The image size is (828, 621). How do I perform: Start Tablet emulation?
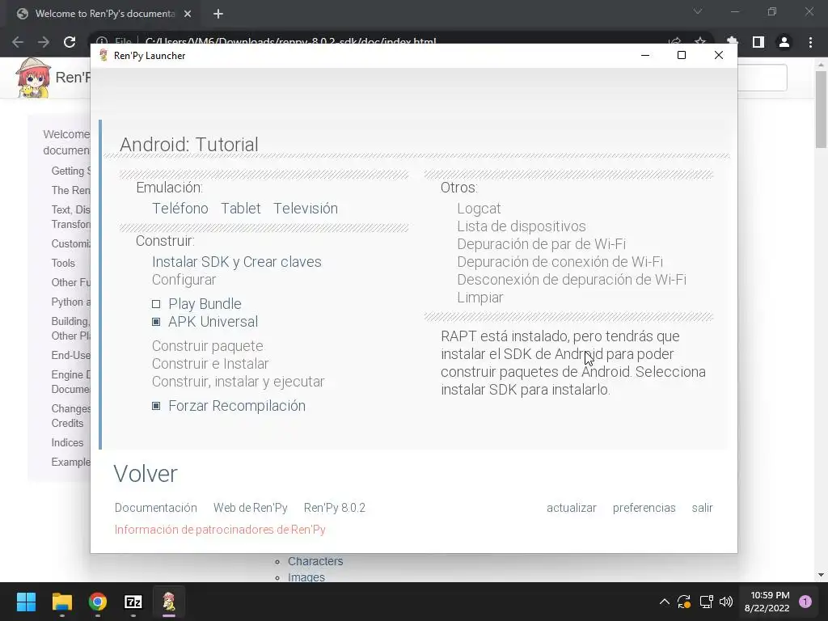click(241, 208)
